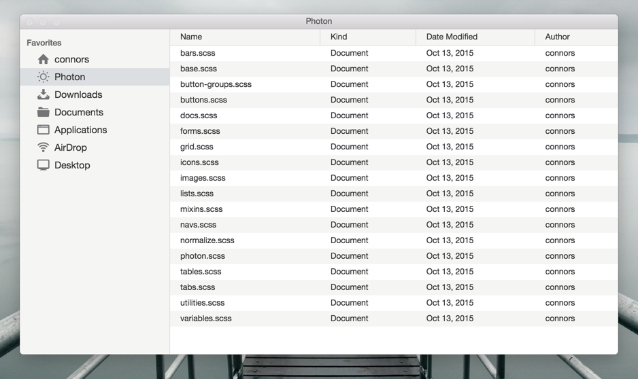Select the base.scss file

pyautogui.click(x=394, y=69)
